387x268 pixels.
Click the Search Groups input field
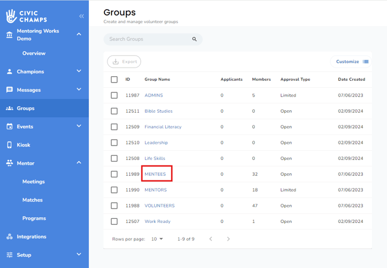click(x=149, y=39)
